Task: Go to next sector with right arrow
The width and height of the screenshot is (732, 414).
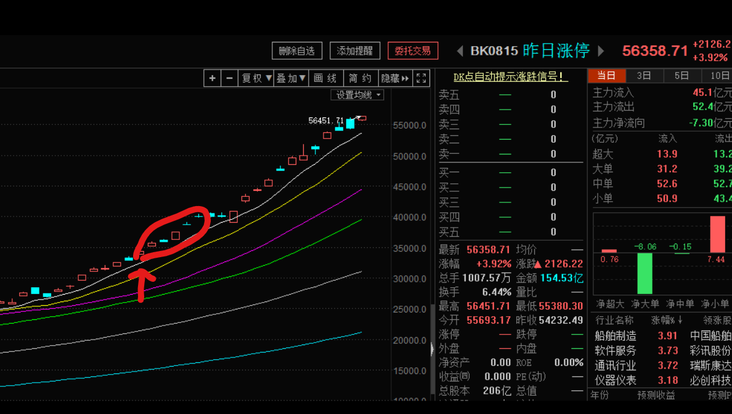Action: click(601, 51)
